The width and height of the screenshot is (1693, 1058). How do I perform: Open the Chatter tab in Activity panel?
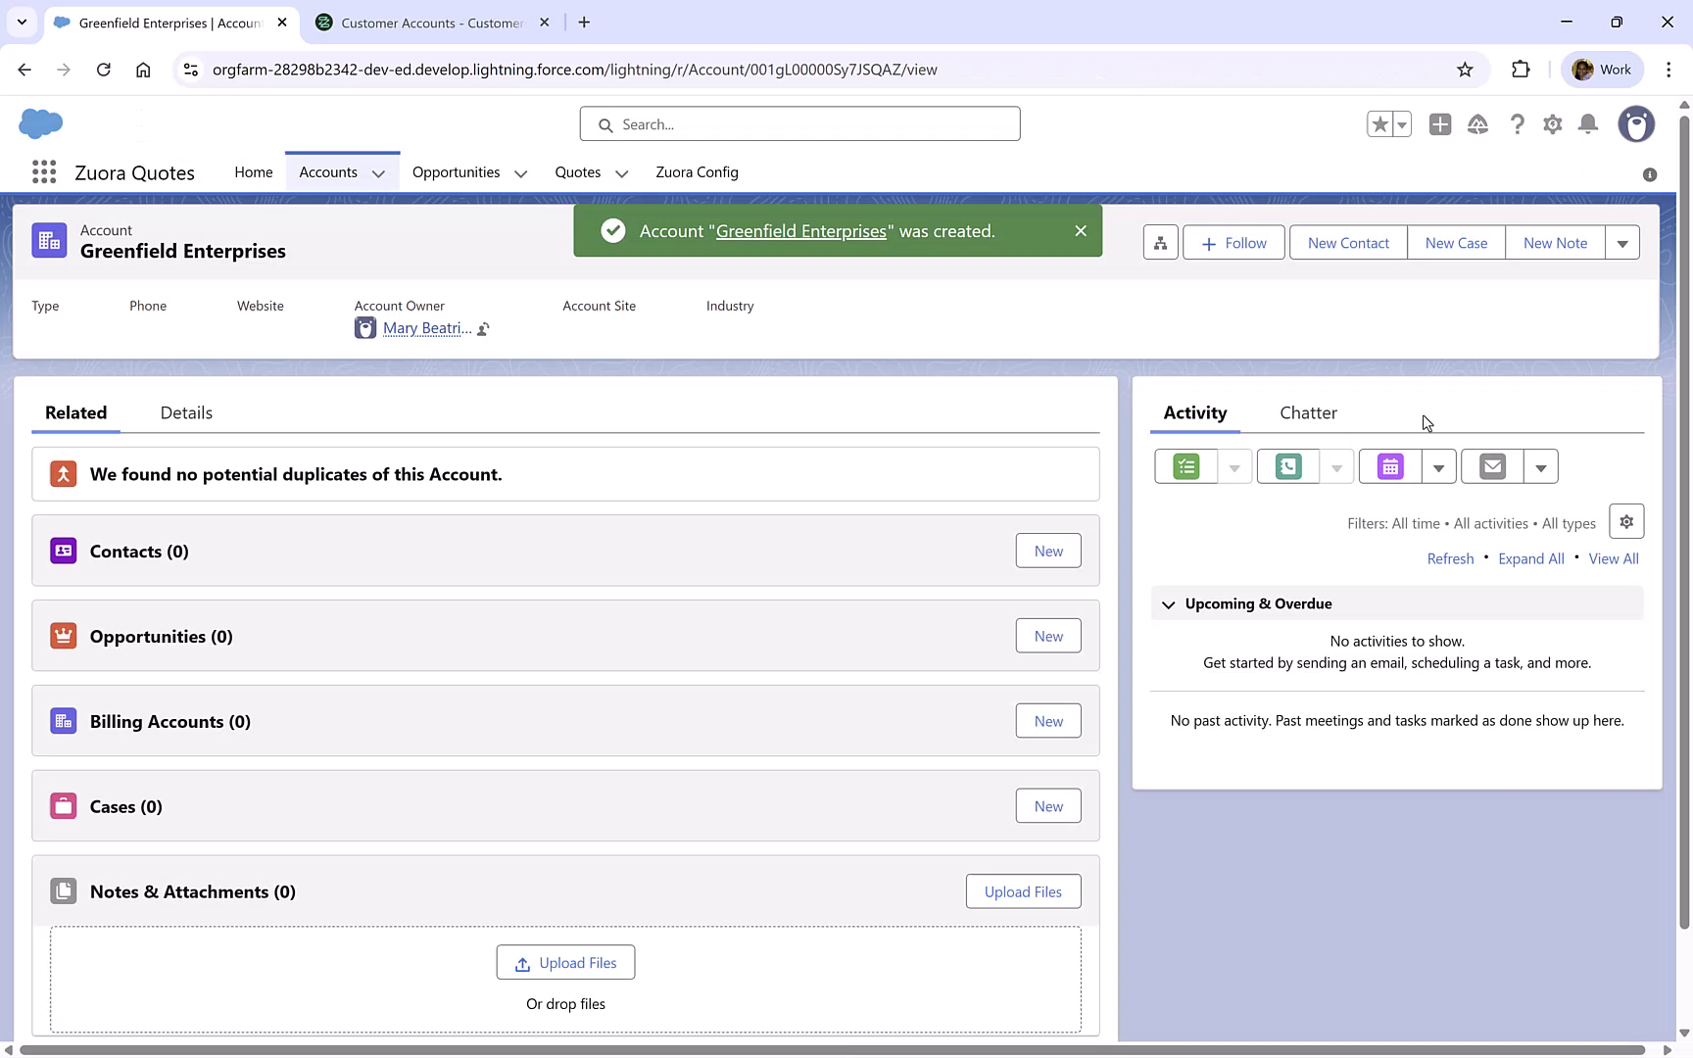pos(1308,412)
